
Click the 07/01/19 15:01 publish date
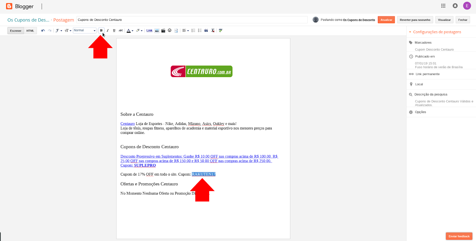coord(426,63)
